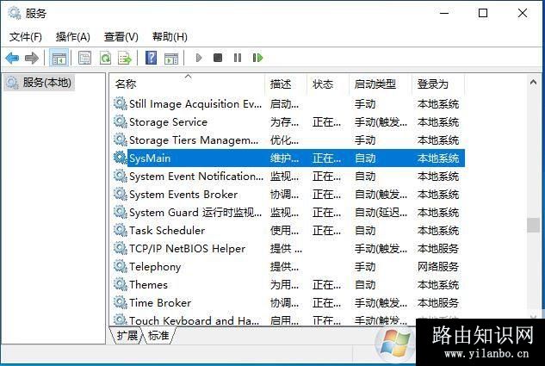Select the System Events Broker service

[x=183, y=195]
